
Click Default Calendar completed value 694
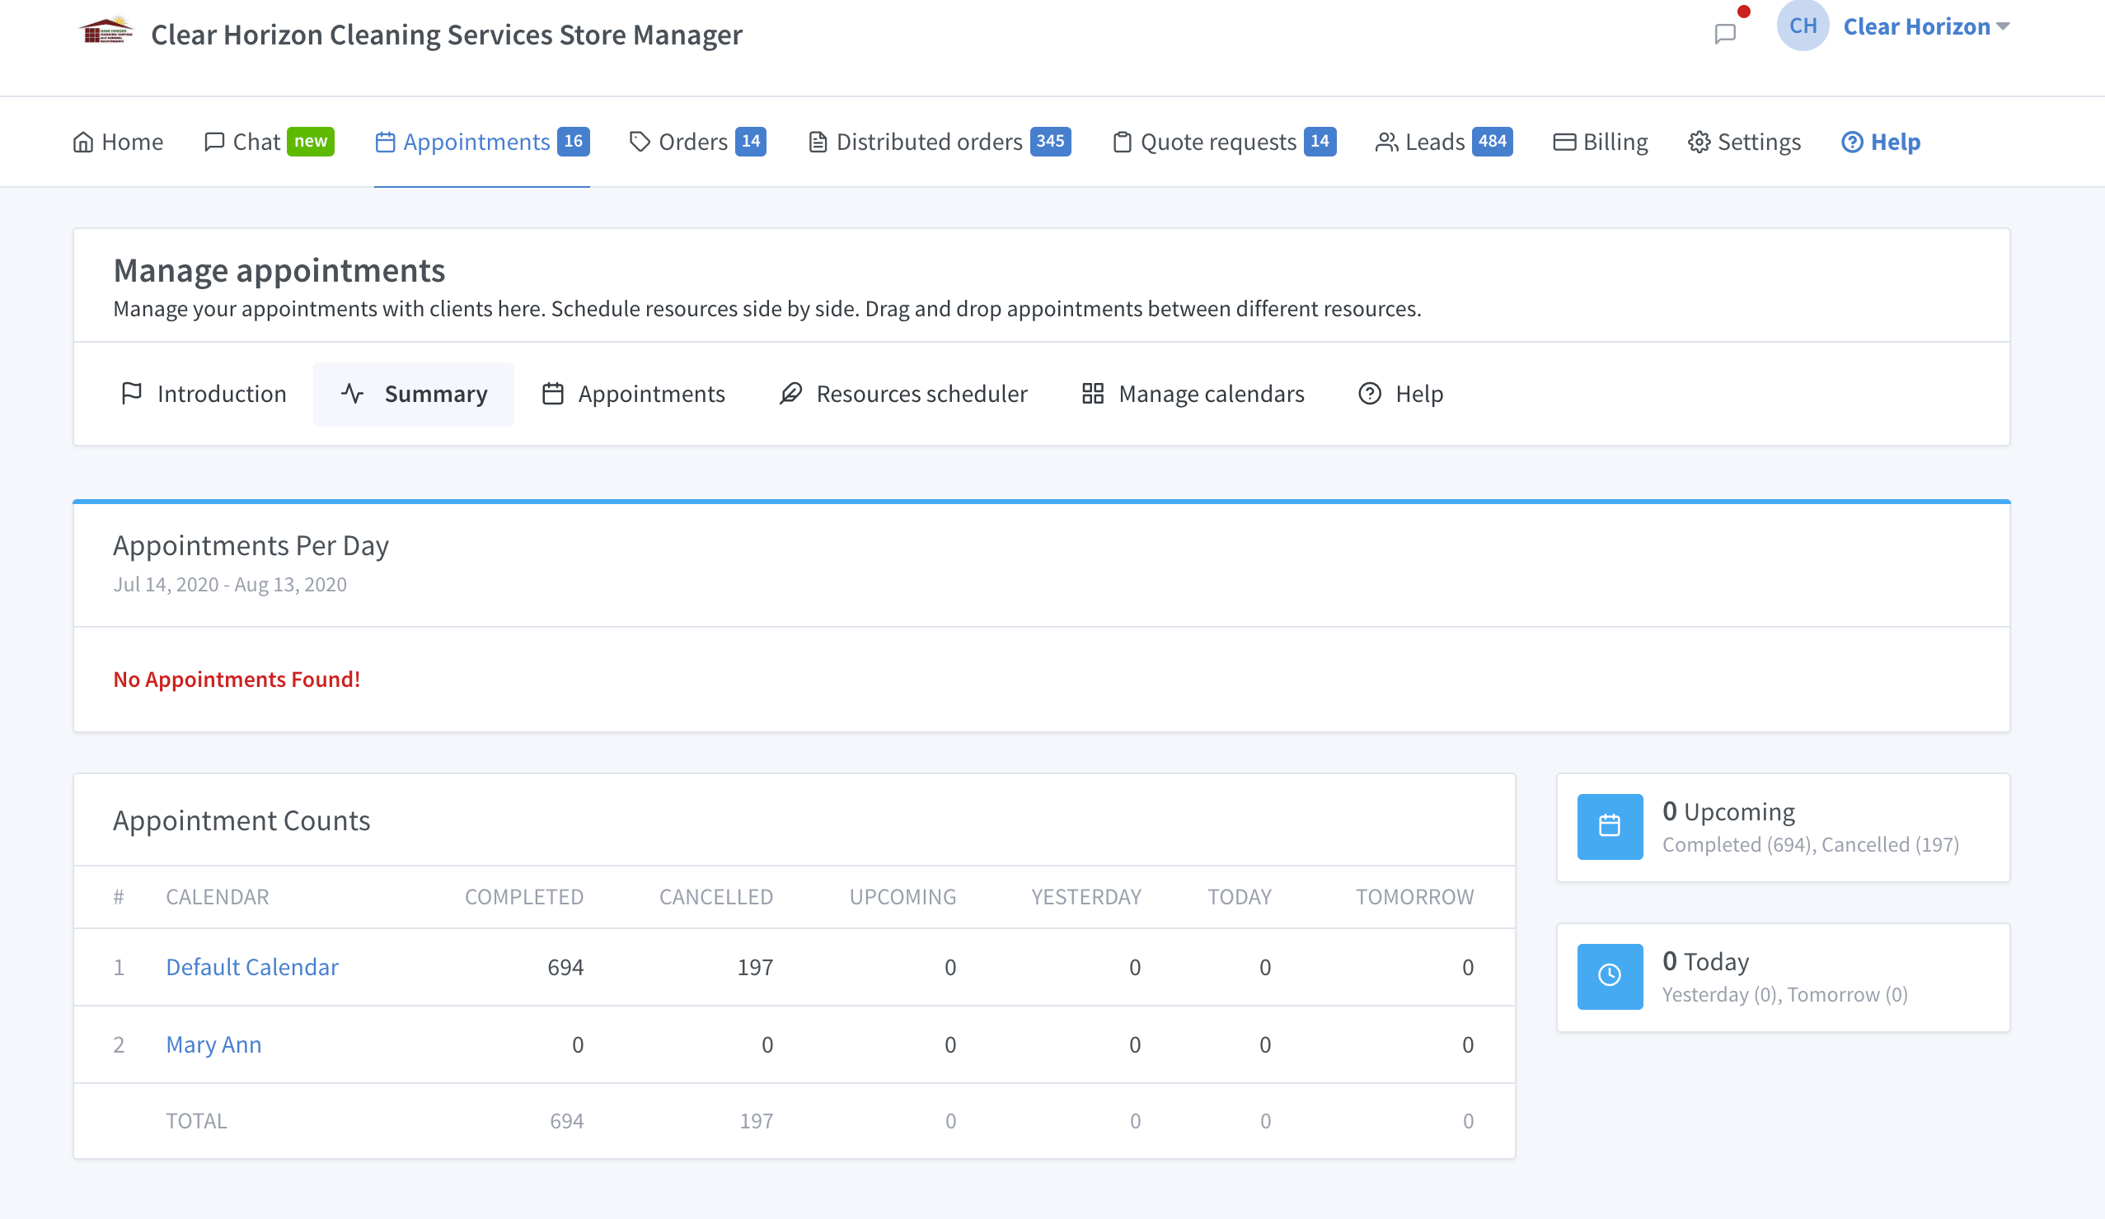[565, 967]
